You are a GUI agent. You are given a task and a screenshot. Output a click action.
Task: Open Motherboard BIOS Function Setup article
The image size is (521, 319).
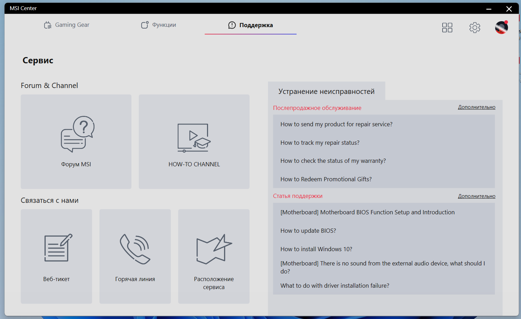368,212
